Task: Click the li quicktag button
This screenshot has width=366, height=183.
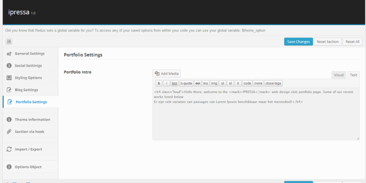Action: (x=238, y=83)
